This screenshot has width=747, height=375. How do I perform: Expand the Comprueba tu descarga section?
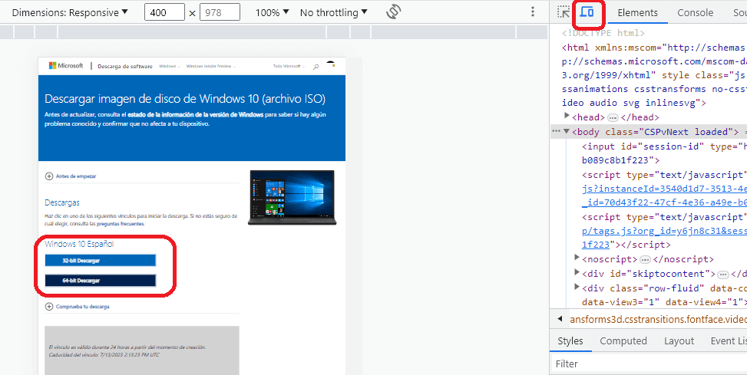[x=78, y=307]
